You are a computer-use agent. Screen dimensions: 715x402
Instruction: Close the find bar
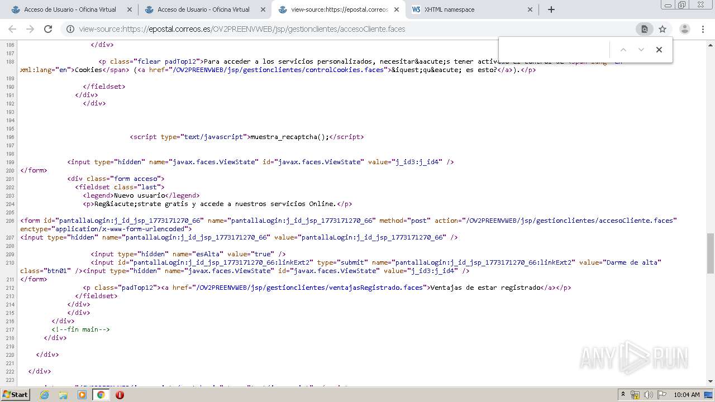[x=659, y=50]
